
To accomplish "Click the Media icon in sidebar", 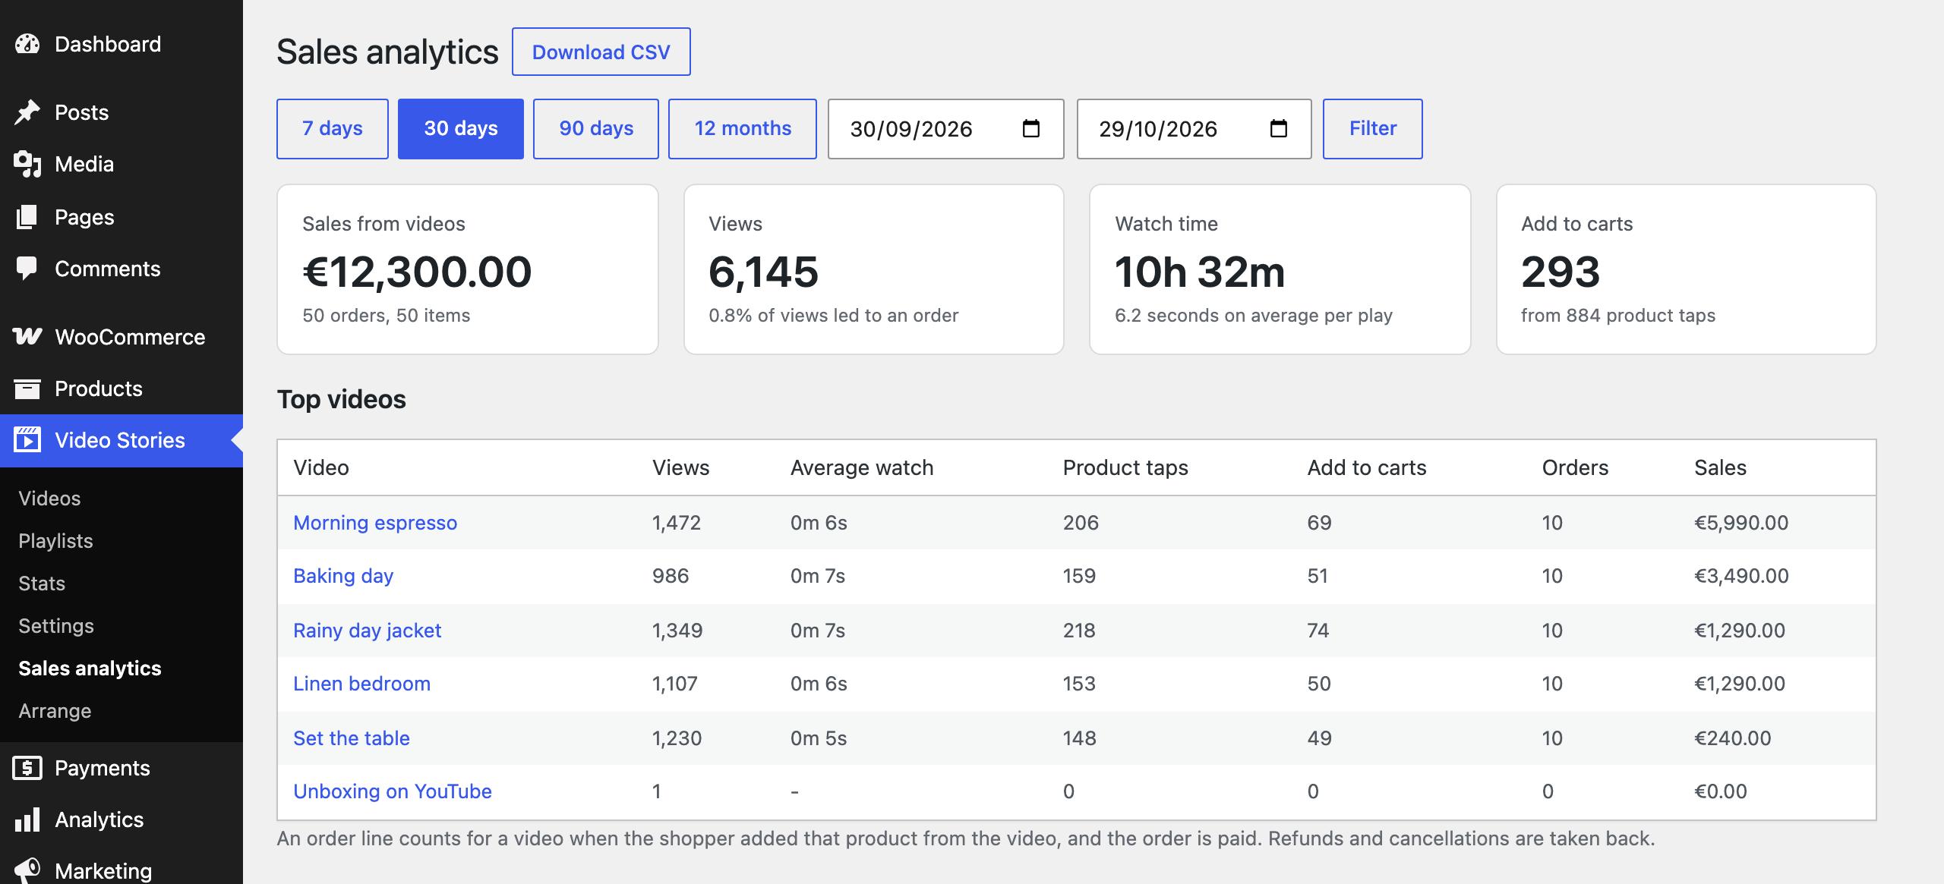I will (x=27, y=164).
